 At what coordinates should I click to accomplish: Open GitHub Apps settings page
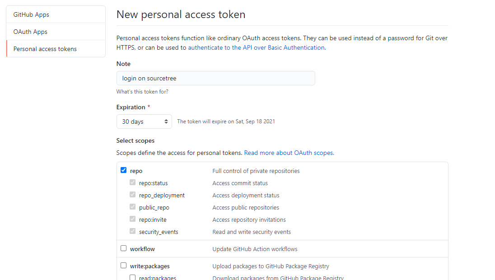tap(31, 14)
